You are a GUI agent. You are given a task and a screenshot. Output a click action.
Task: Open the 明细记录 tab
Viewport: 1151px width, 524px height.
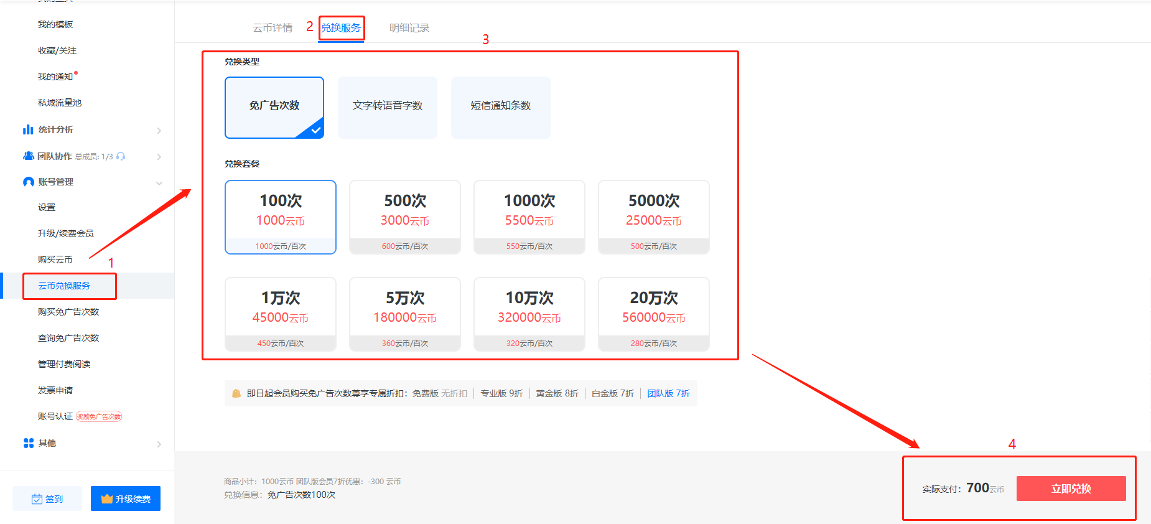409,28
